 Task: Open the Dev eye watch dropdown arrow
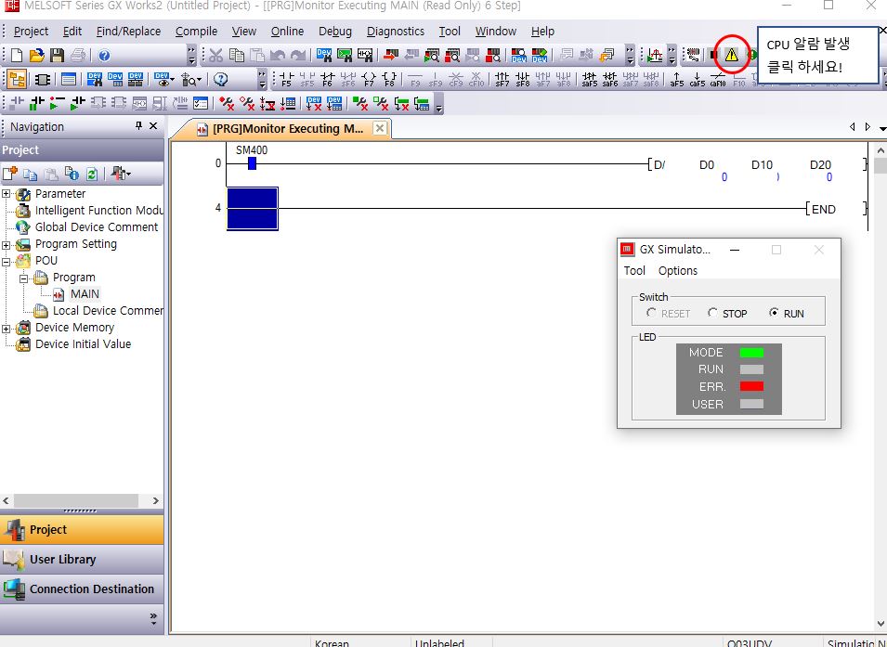pos(172,80)
